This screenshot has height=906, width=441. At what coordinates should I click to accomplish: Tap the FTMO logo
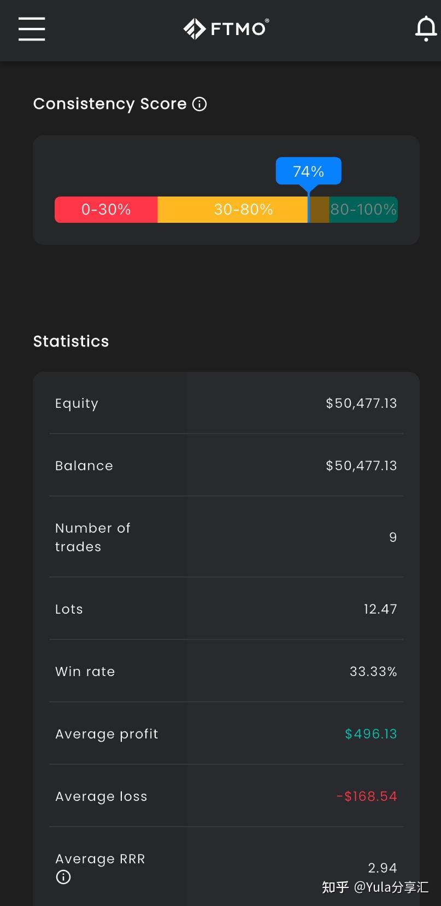pos(226,28)
